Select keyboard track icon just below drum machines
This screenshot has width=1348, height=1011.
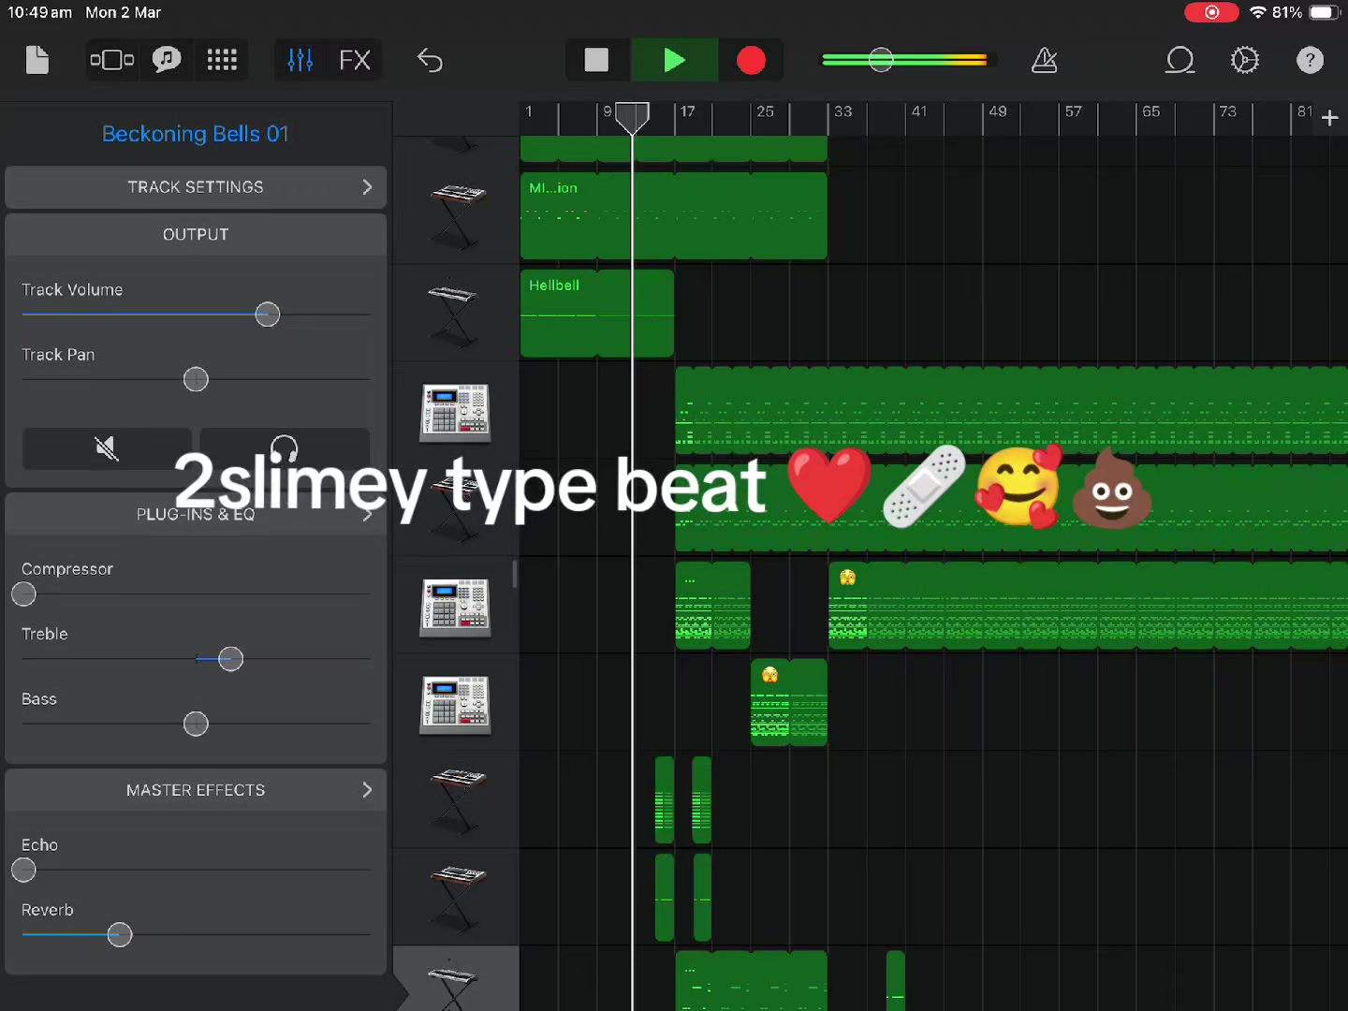(x=456, y=801)
